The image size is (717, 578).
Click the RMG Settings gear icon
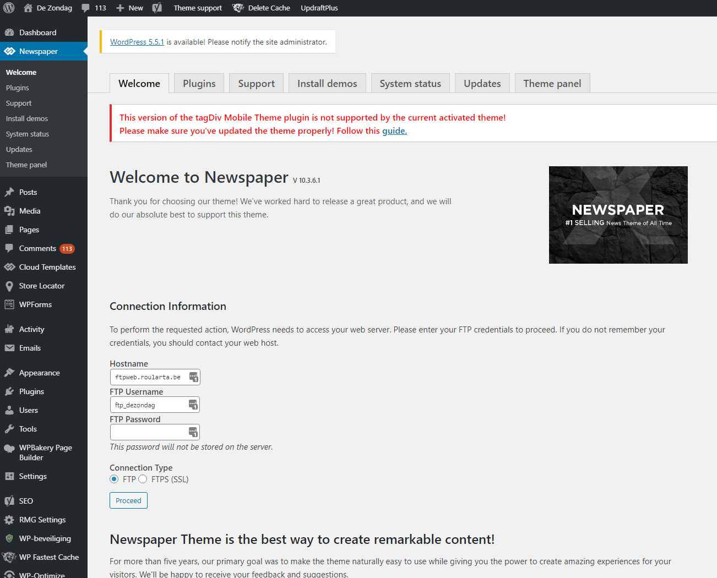(9, 520)
